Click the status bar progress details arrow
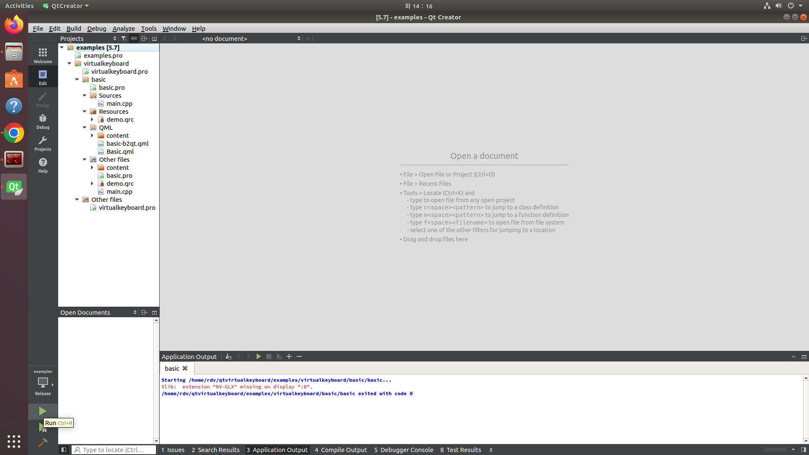Viewport: 809px width, 455px height. [x=793, y=450]
